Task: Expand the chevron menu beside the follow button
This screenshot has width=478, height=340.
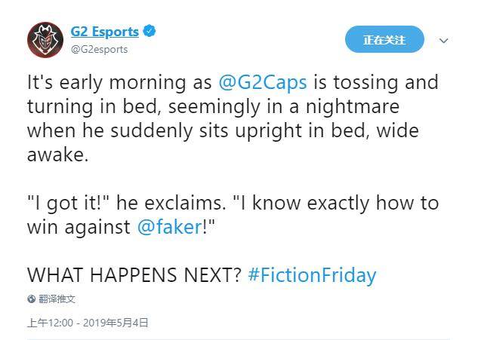Action: tap(444, 41)
